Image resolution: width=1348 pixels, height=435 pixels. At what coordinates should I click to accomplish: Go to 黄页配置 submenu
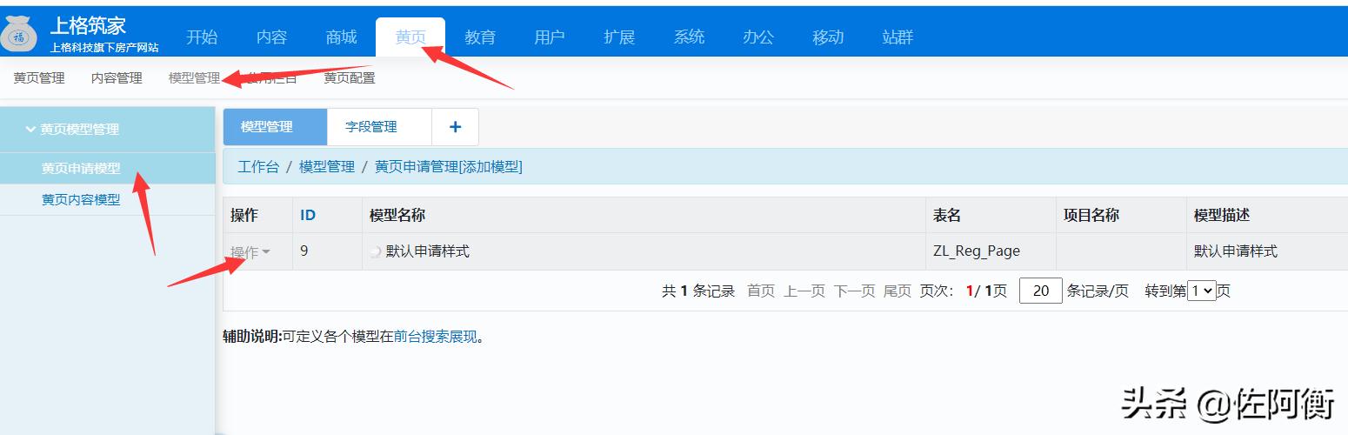(x=350, y=78)
